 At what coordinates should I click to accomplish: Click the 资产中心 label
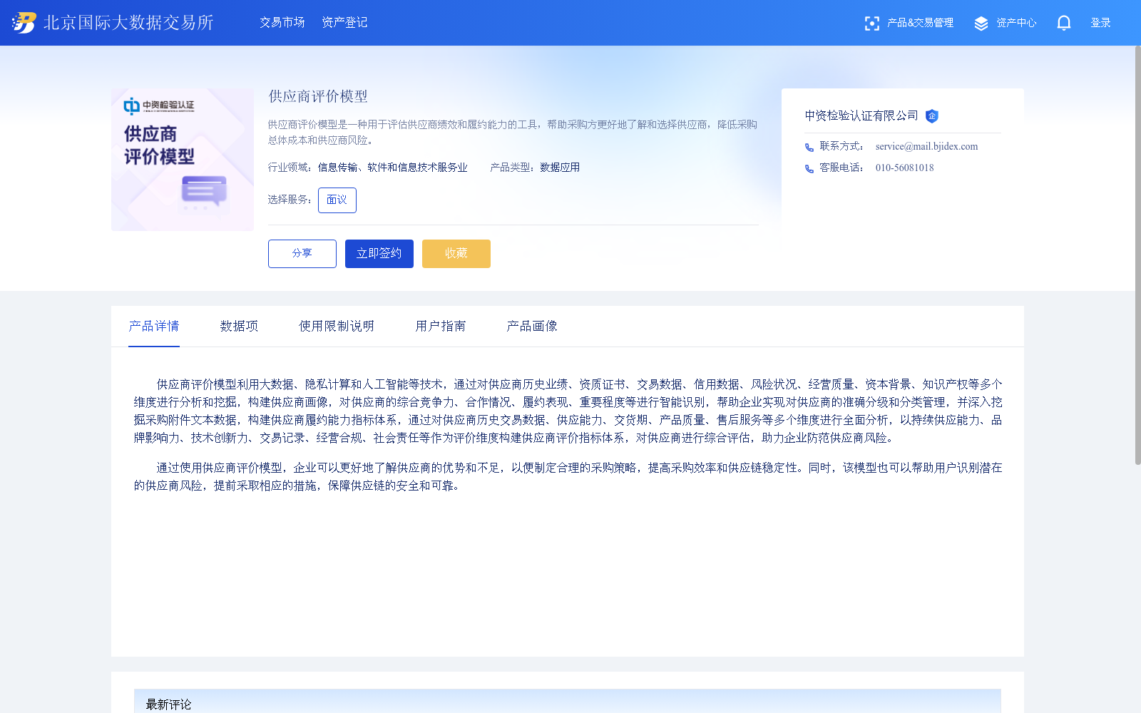click(x=1016, y=23)
